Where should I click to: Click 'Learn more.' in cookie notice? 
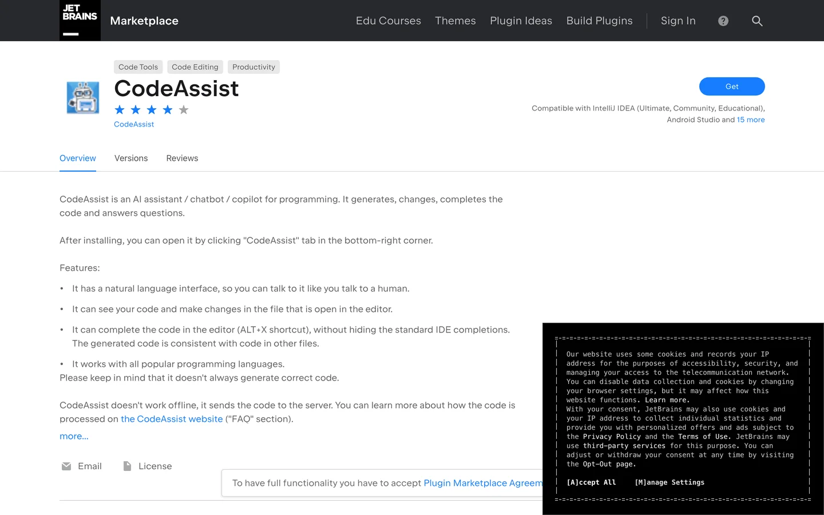point(667,400)
